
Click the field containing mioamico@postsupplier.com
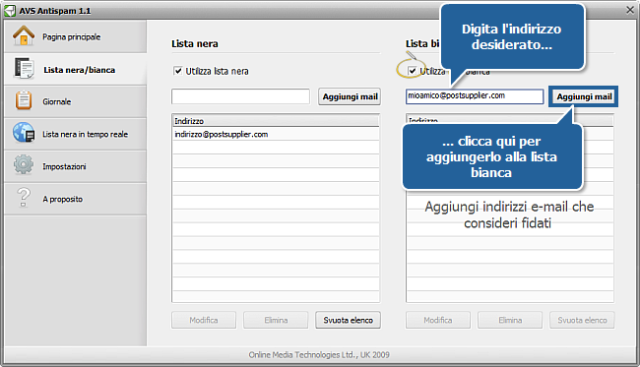(x=475, y=96)
